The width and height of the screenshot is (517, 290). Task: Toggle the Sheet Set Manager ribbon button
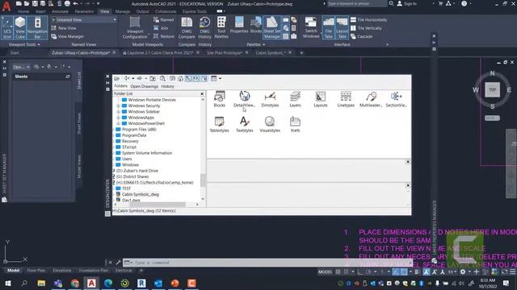pyautogui.click(x=272, y=28)
